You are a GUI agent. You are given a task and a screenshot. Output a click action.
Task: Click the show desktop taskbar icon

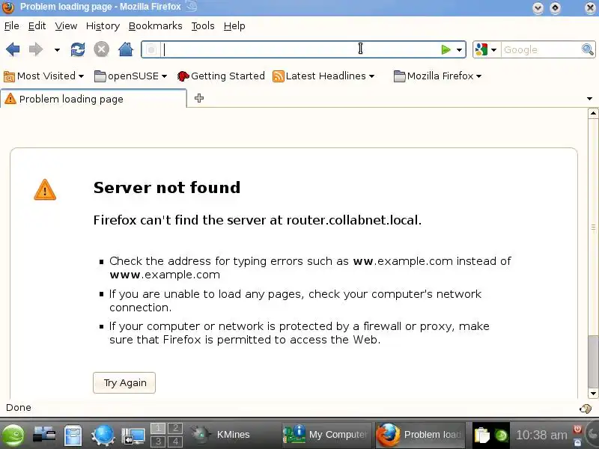tap(133, 436)
